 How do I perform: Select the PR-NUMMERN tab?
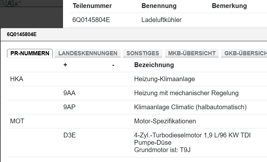(30, 53)
